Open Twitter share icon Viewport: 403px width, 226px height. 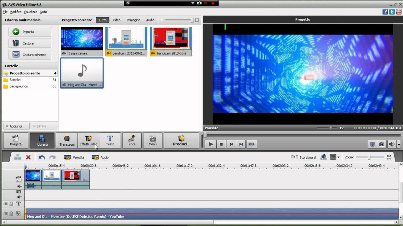tap(392, 12)
